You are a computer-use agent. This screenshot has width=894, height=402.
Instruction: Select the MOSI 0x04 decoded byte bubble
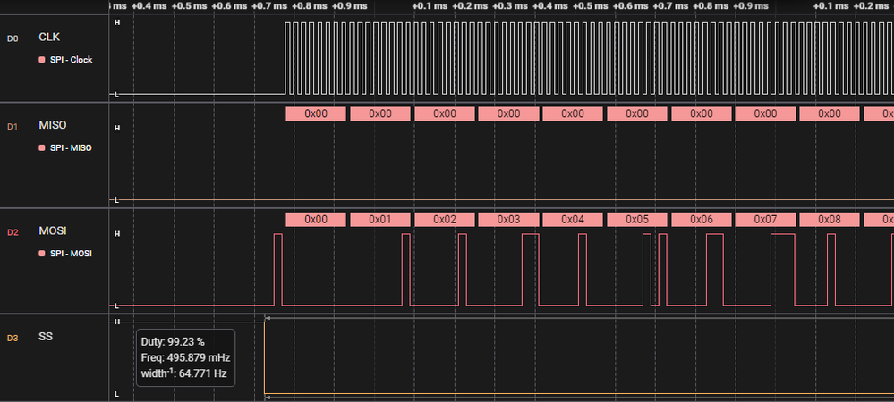573,219
